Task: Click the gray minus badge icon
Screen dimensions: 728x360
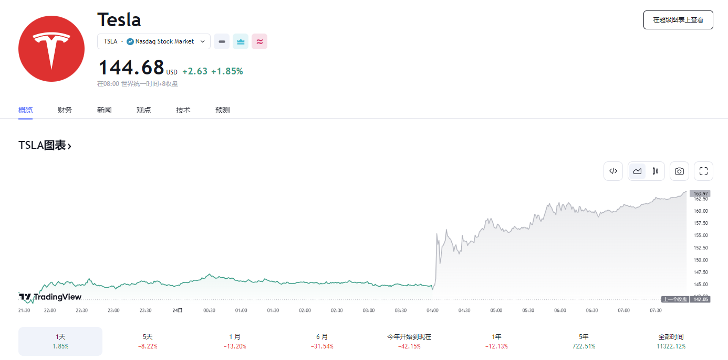Action: (222, 41)
